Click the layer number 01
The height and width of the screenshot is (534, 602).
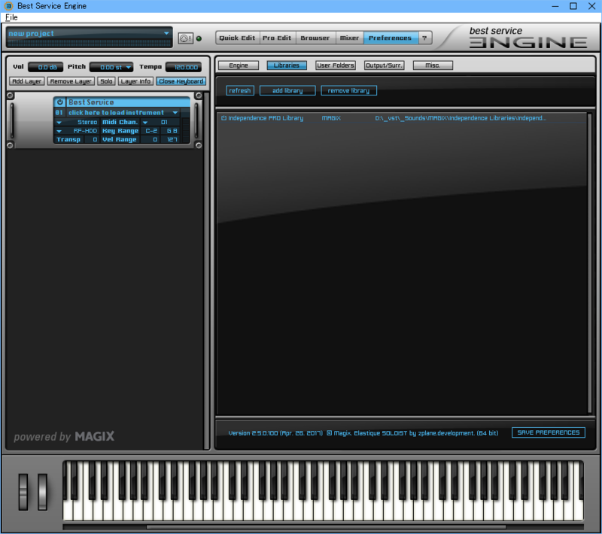click(x=59, y=113)
